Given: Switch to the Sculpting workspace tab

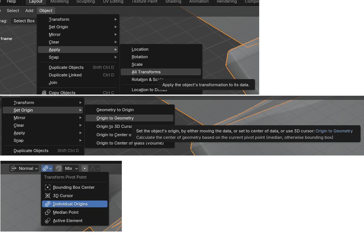Looking at the screenshot, I should tap(86, 2).
